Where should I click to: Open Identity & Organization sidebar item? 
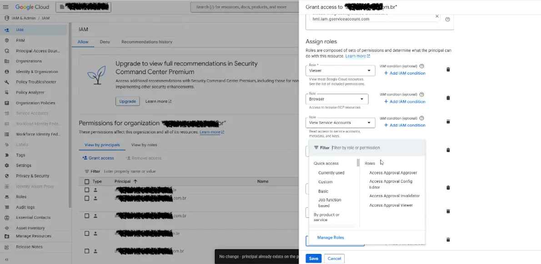point(37,72)
